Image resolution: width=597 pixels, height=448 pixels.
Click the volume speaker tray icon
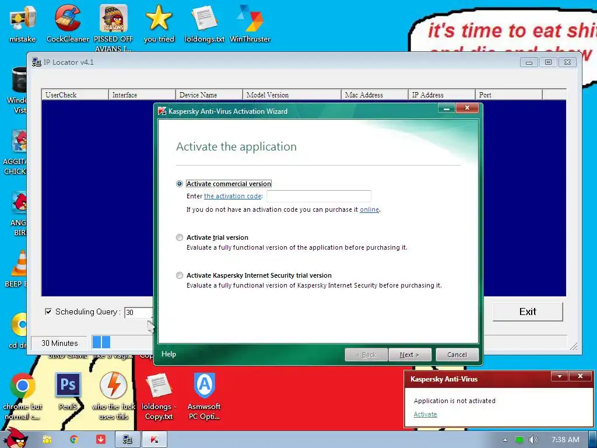tap(533, 440)
